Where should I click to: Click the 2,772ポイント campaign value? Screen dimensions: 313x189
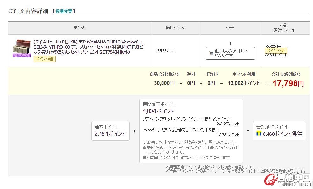tap(228, 124)
